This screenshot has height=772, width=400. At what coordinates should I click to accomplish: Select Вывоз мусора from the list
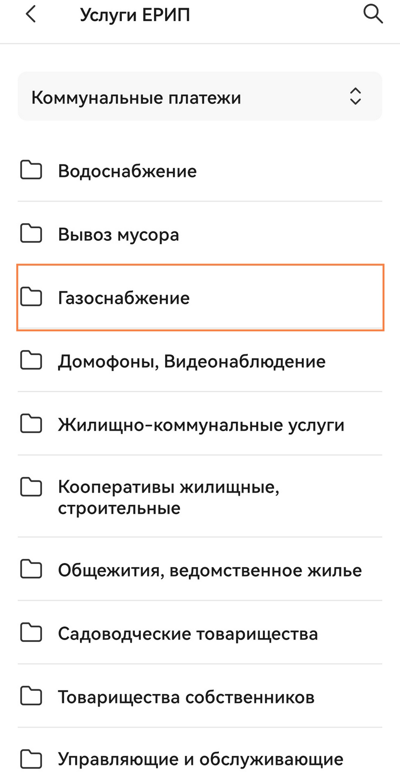(x=118, y=235)
